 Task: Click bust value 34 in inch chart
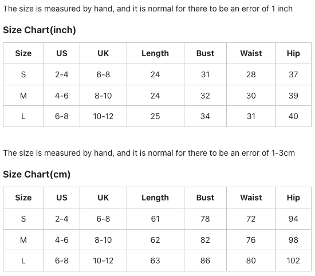click(205, 116)
